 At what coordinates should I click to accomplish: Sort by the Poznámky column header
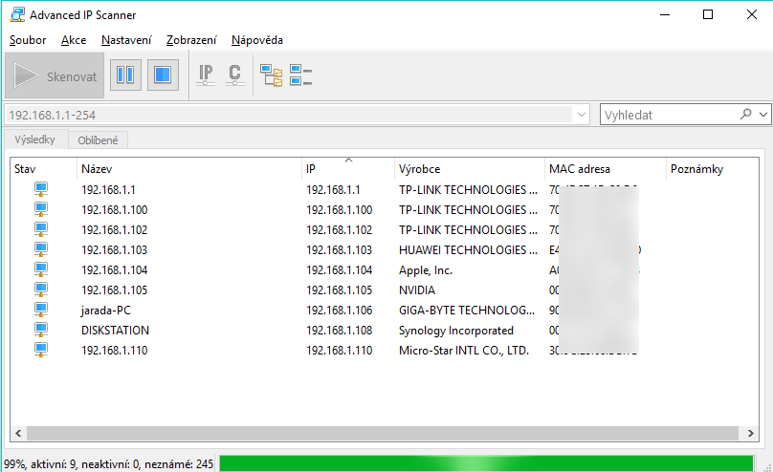(712, 169)
